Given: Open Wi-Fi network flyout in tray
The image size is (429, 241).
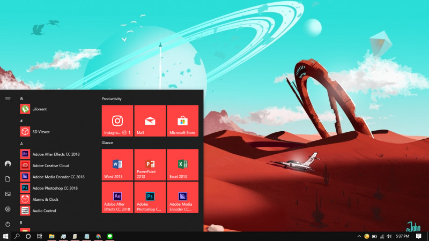Looking at the screenshot, I should [x=382, y=236].
